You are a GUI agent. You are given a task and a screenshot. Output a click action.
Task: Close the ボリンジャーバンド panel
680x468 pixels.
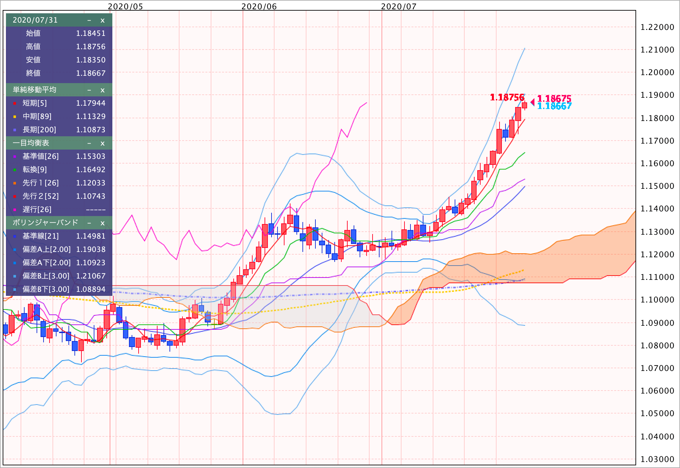(x=102, y=223)
